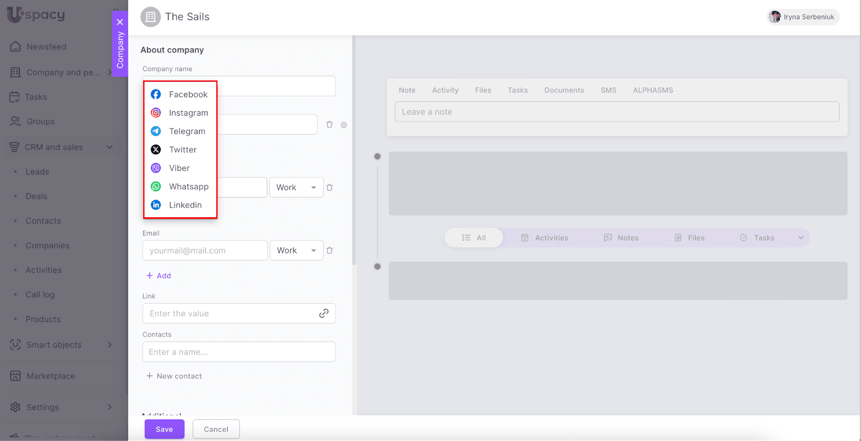This screenshot has width=861, height=441.
Task: Choose Viber from the dropdown list
Action: (x=179, y=168)
